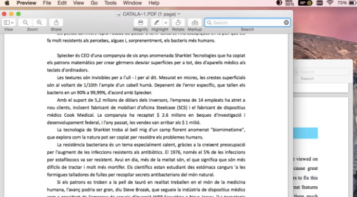357x197 pixels.
Task: Click the MEM 99% memory monitor item
Action: [x=289, y=3]
